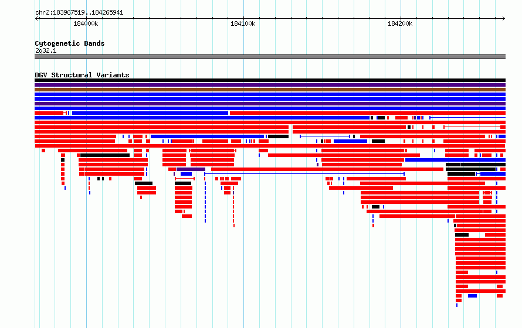Select purple full-width bar between blue bars
The image size is (522, 328).
pos(270,104)
